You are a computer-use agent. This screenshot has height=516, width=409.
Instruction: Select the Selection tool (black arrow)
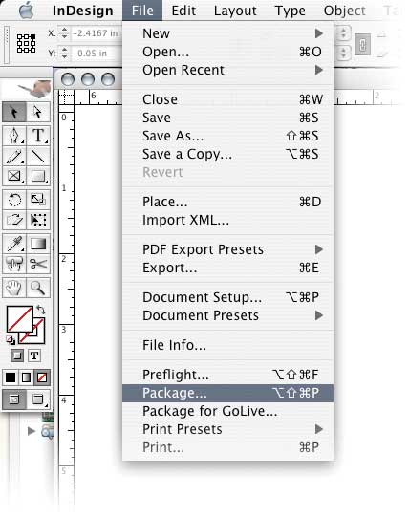point(14,112)
